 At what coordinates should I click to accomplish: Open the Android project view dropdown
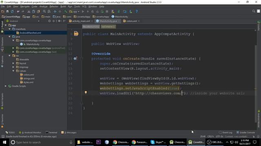[x=23, y=21]
